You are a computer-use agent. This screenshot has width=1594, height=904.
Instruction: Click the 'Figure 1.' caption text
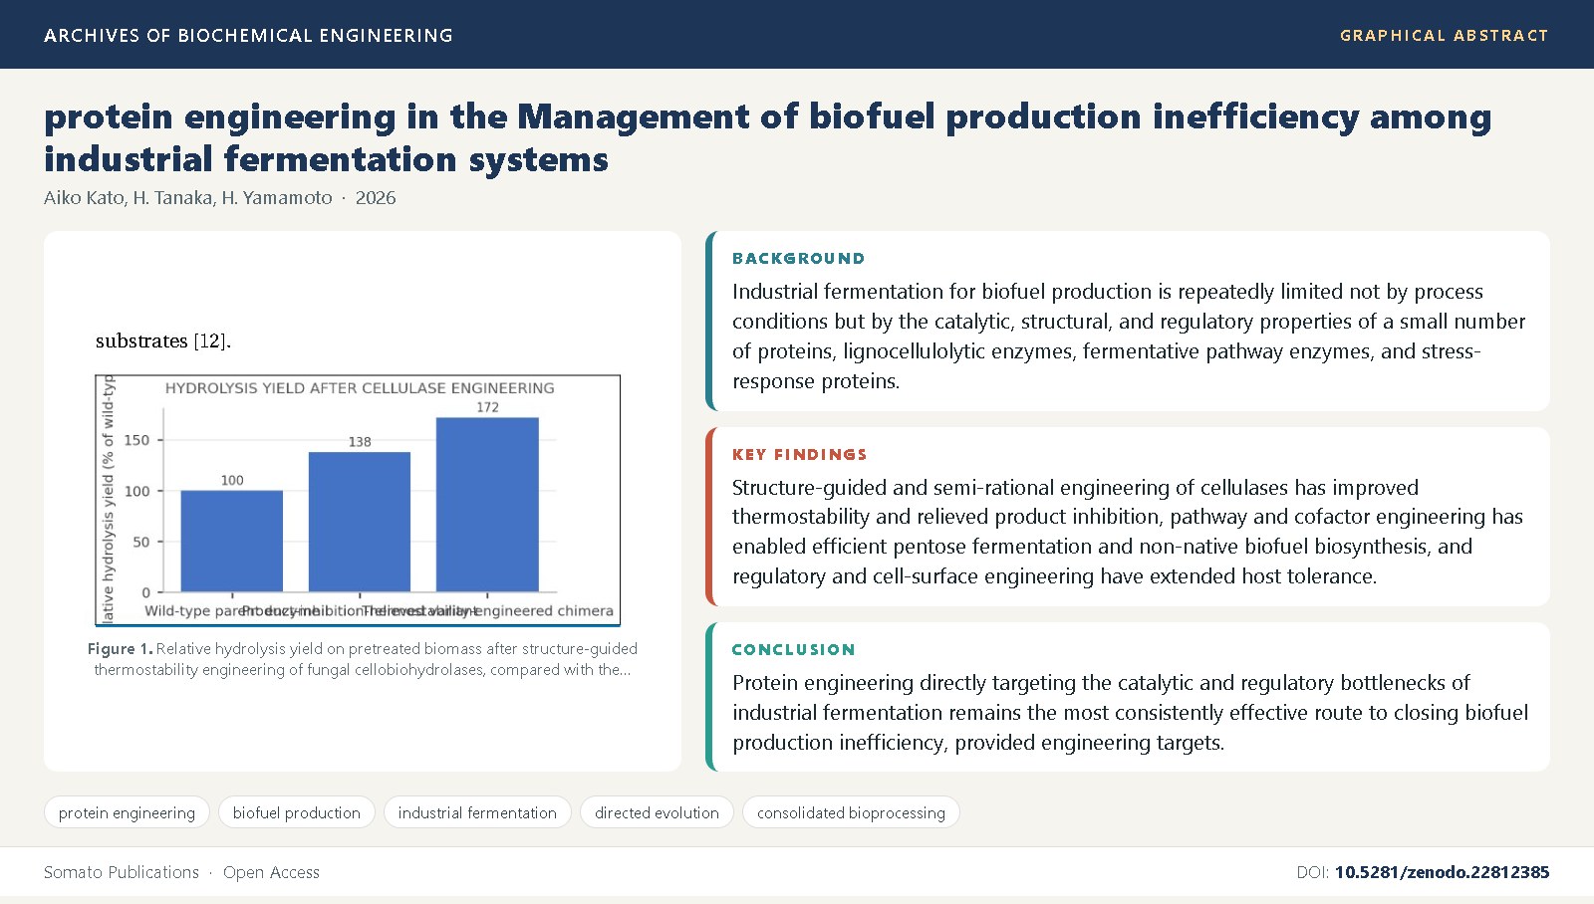[363, 659]
